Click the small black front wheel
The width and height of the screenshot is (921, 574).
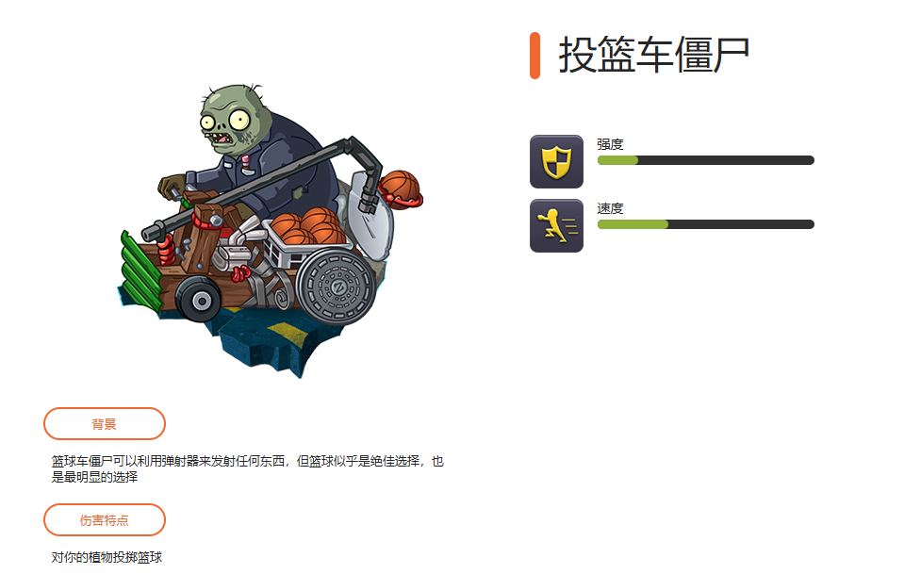point(199,300)
